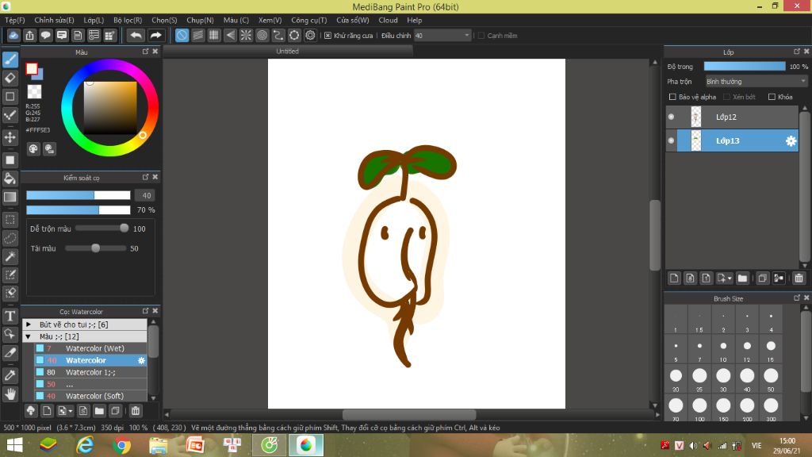
Task: Open the Pha trộn blend mode dropdown
Action: click(756, 82)
